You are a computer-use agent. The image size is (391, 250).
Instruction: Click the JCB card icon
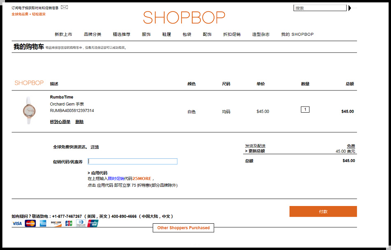click(x=69, y=223)
